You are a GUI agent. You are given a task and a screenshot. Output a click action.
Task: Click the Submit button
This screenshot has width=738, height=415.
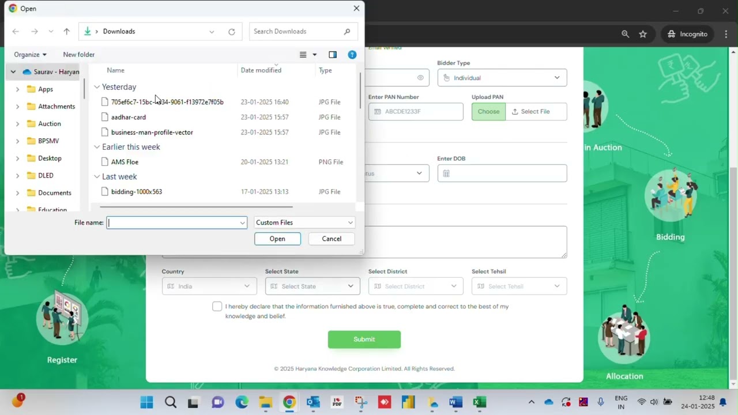[364, 339]
